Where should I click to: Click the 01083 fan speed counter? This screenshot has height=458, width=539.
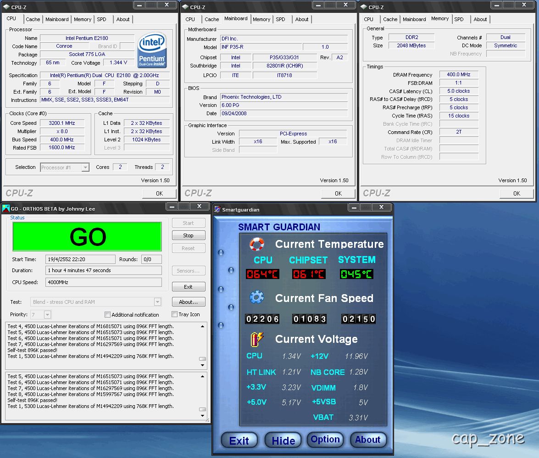click(309, 319)
